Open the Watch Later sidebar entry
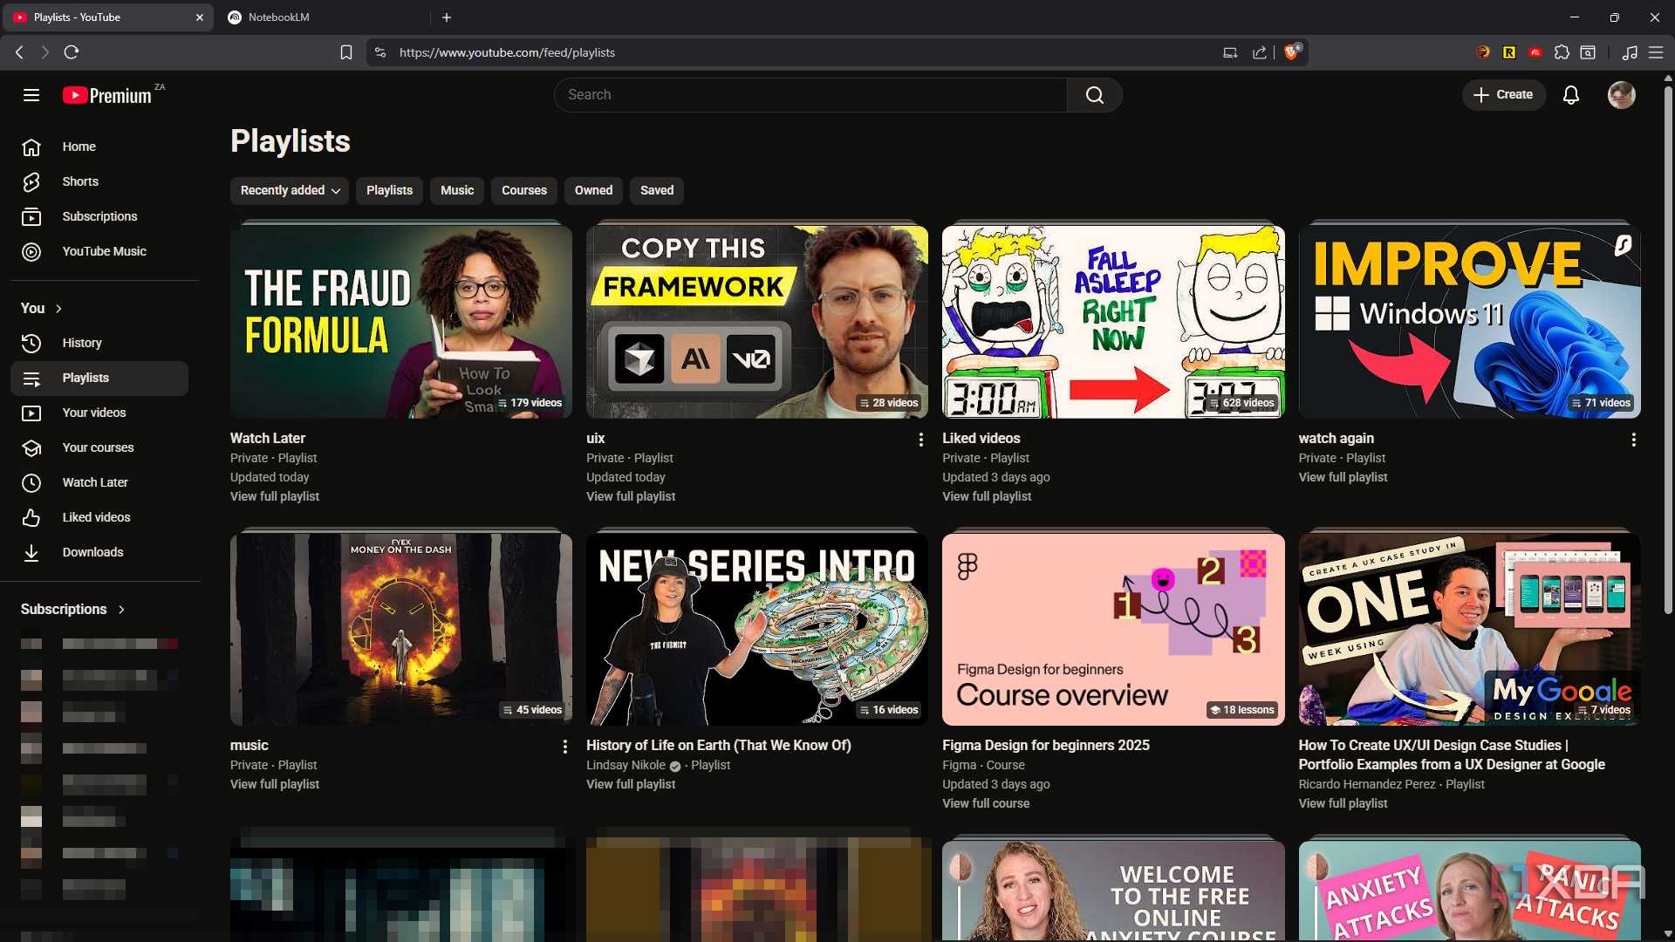The width and height of the screenshot is (1675, 942). (x=95, y=482)
